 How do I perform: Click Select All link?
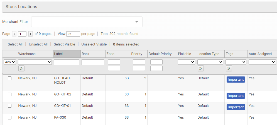point(15,44)
